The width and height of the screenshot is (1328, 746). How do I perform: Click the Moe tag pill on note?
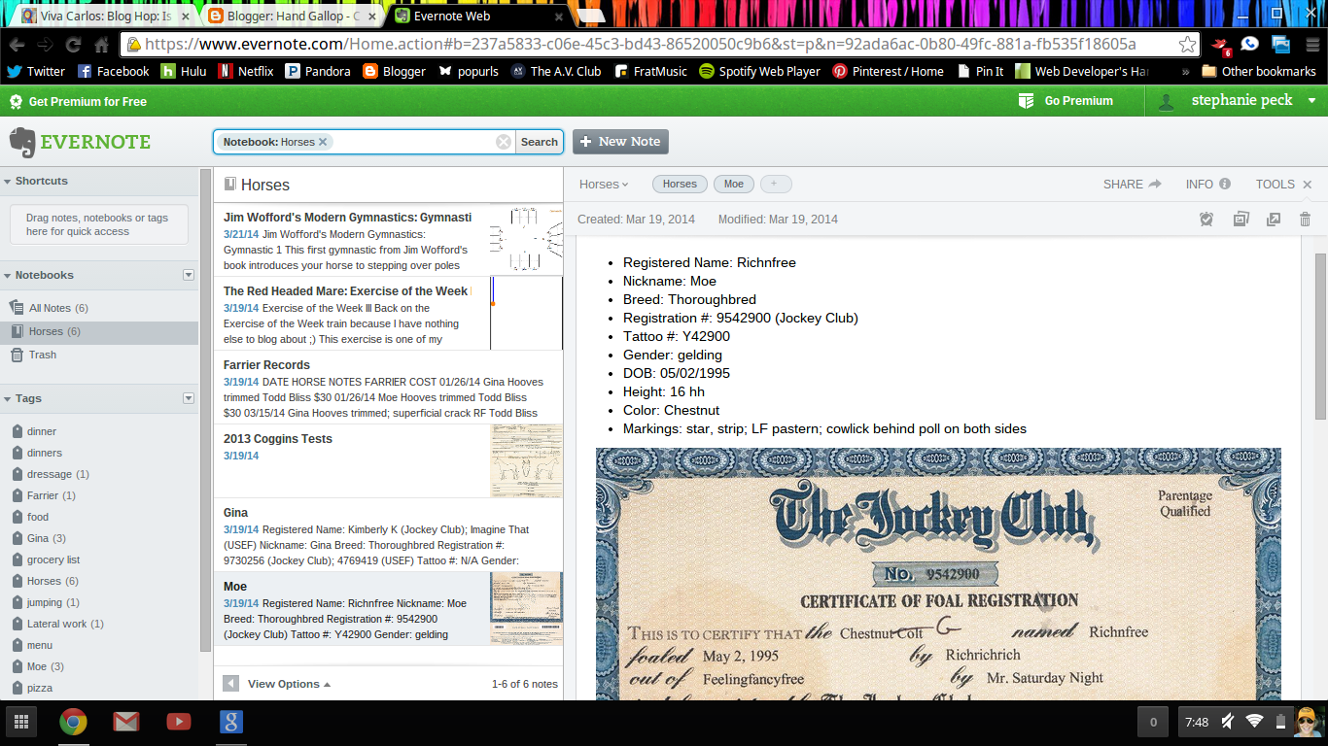(734, 185)
